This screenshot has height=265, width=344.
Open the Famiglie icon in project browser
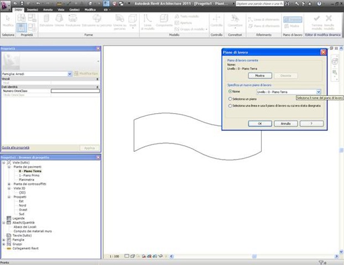[8, 240]
